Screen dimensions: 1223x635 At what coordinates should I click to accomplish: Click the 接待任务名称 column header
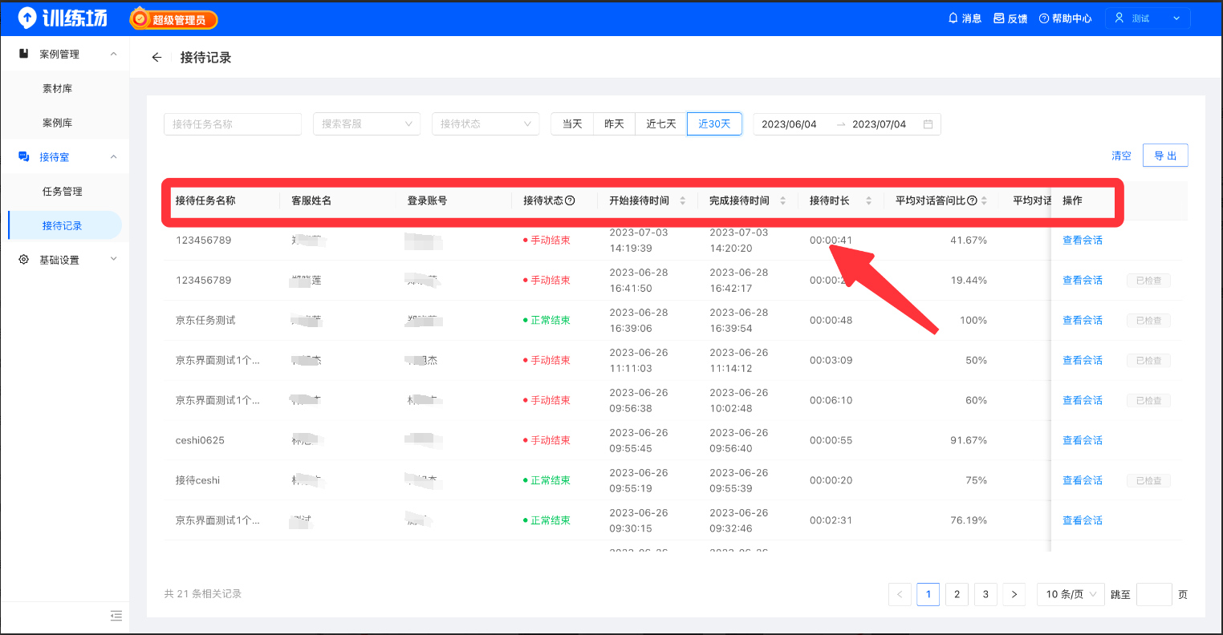coord(205,201)
